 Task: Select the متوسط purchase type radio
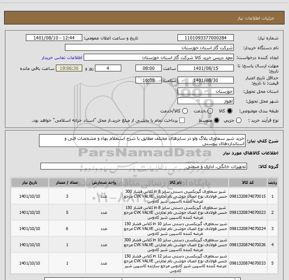tap(217, 120)
